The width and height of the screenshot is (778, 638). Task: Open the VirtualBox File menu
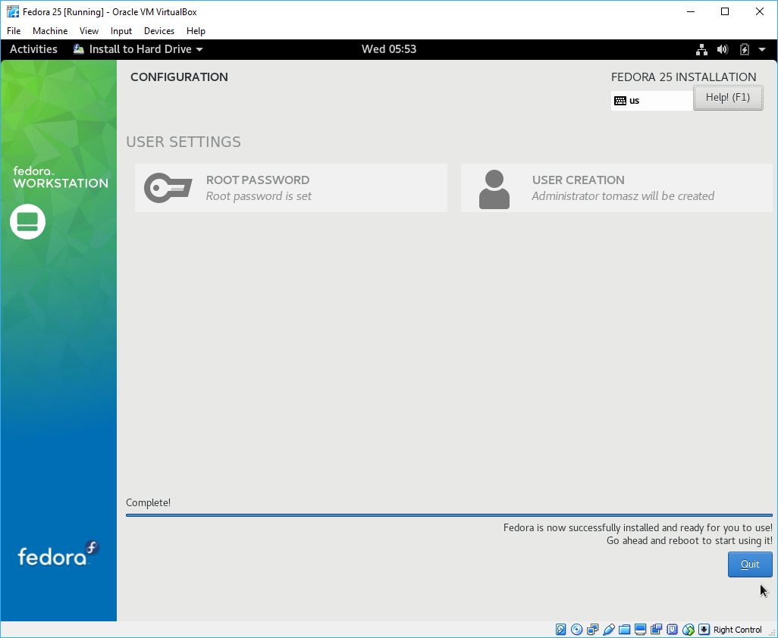click(14, 31)
